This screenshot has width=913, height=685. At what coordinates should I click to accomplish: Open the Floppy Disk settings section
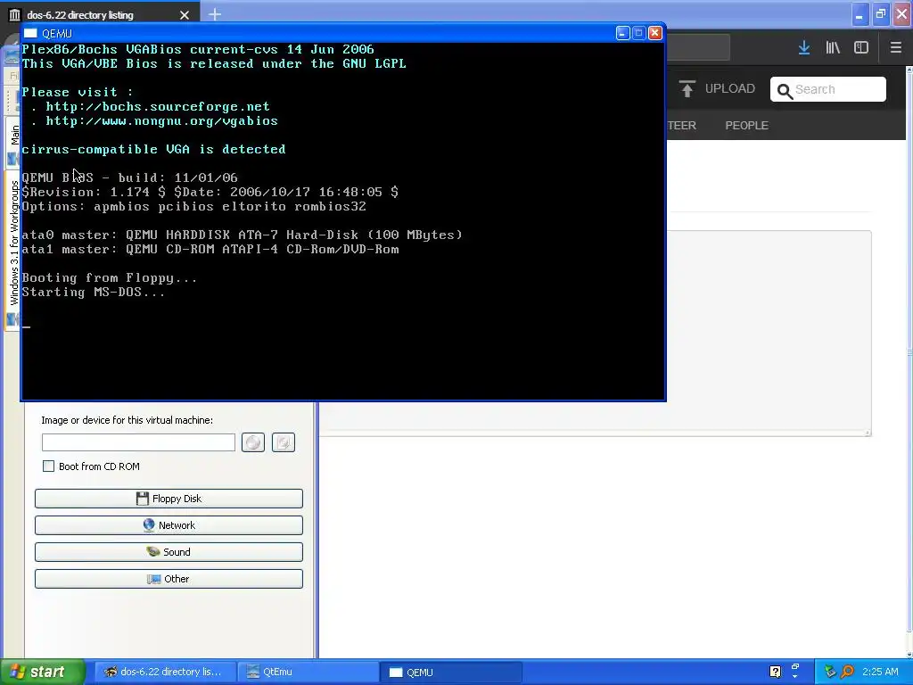click(x=169, y=499)
